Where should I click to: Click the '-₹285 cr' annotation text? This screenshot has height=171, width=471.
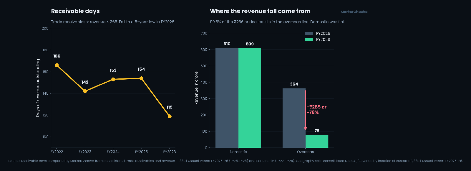[x=317, y=107]
